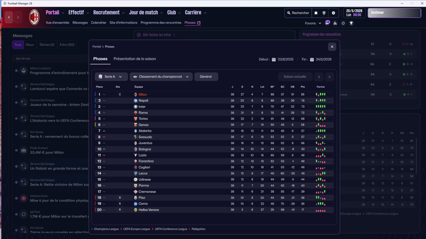426x239 pixels.
Task: Click the Général button
Action: (x=206, y=77)
